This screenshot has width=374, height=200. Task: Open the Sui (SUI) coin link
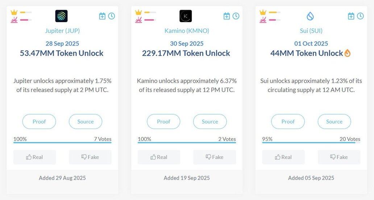point(311,31)
